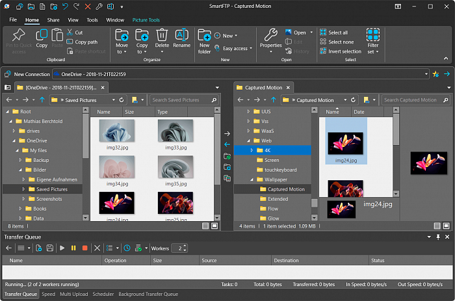Go up one level in left pane
This screenshot has width=455, height=301.
pyautogui.click(x=42, y=100)
